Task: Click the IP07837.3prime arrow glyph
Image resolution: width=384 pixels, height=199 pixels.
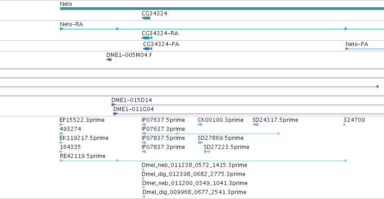Action: tap(144, 152)
